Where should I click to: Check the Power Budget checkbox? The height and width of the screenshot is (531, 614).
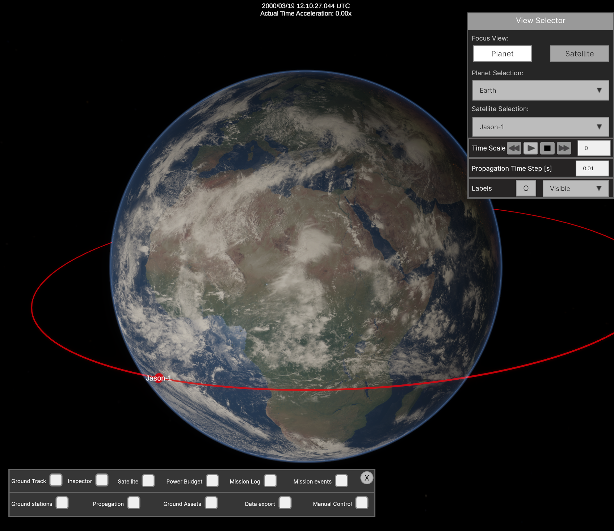tap(213, 481)
